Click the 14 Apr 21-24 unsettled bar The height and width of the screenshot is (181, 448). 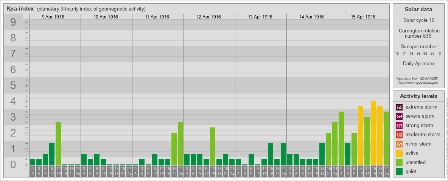(334, 143)
